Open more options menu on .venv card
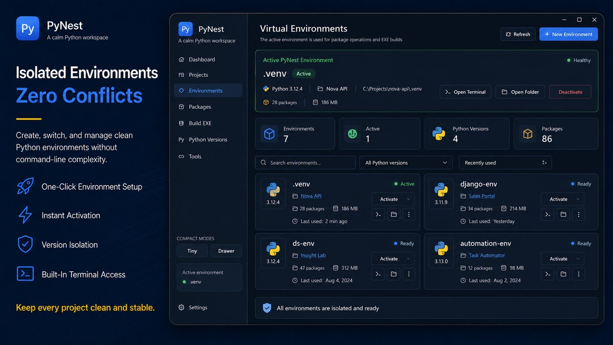Screen dimensions: 613x345 click(x=409, y=214)
